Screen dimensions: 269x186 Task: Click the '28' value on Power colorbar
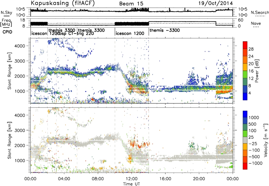(251, 49)
